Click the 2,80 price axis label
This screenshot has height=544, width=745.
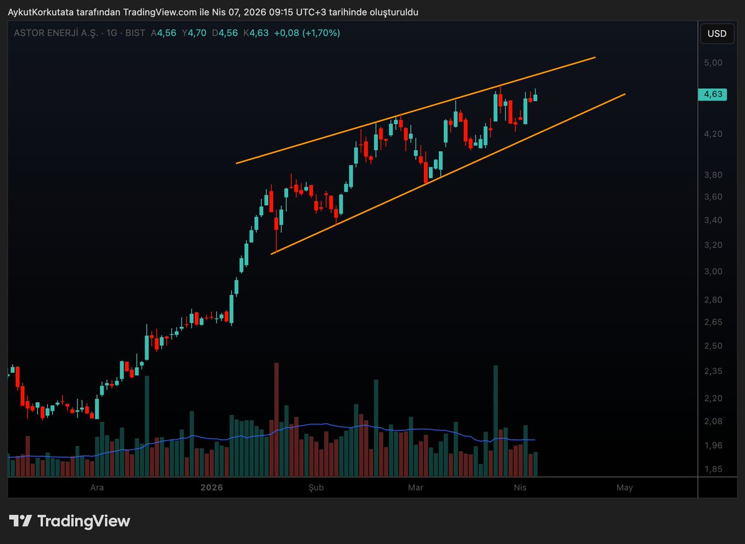pos(713,300)
